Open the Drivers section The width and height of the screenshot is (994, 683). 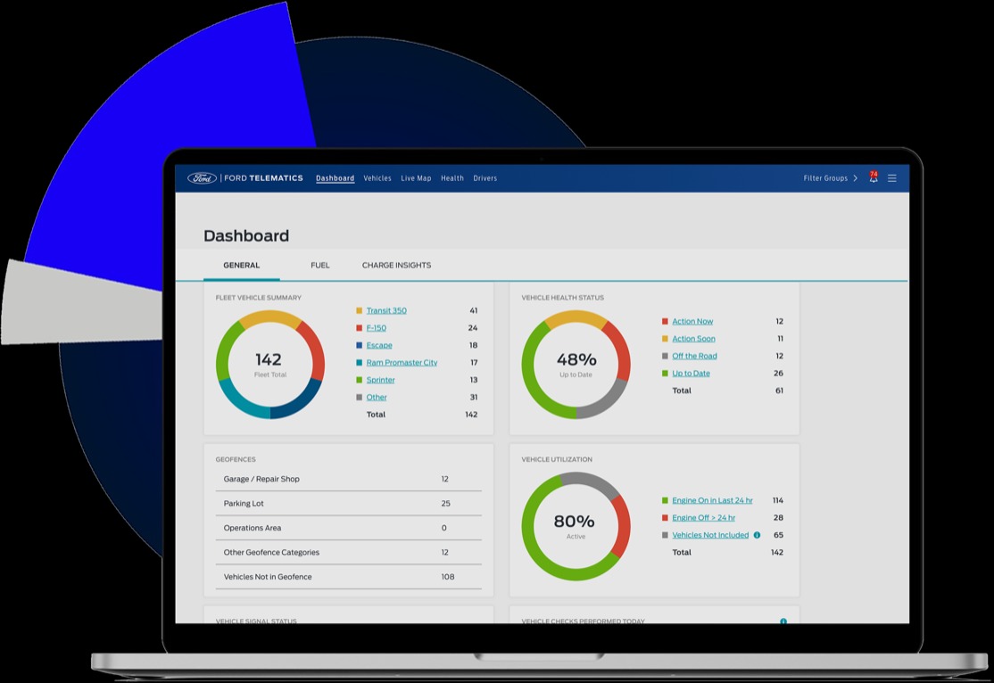click(x=485, y=178)
